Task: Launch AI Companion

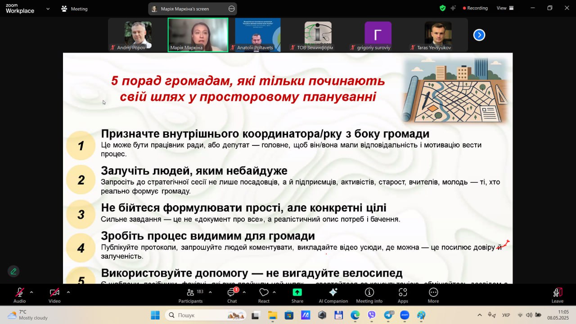Action: click(333, 295)
